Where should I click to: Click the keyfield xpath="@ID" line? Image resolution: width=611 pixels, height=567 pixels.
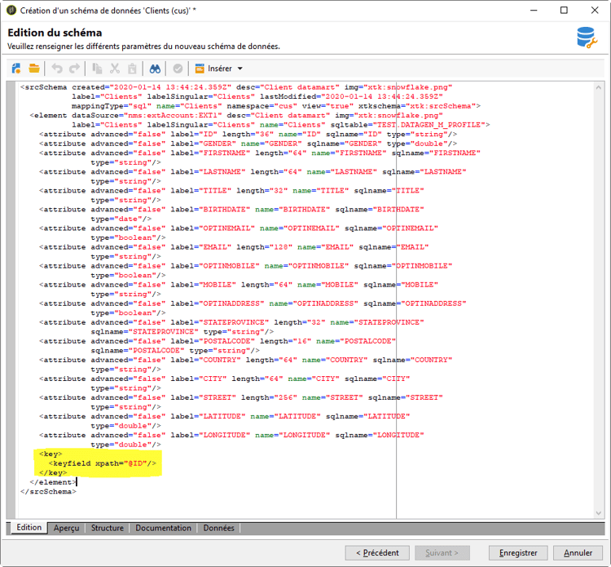click(103, 463)
